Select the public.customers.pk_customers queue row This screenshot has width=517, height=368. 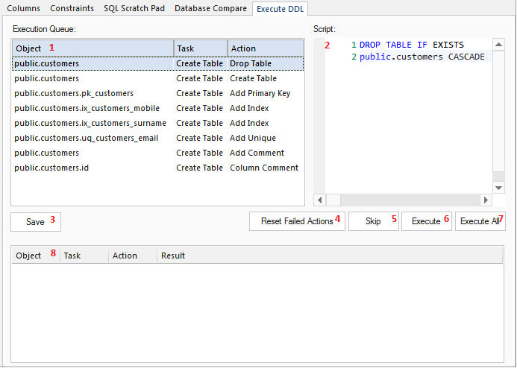pyautogui.click(x=74, y=93)
